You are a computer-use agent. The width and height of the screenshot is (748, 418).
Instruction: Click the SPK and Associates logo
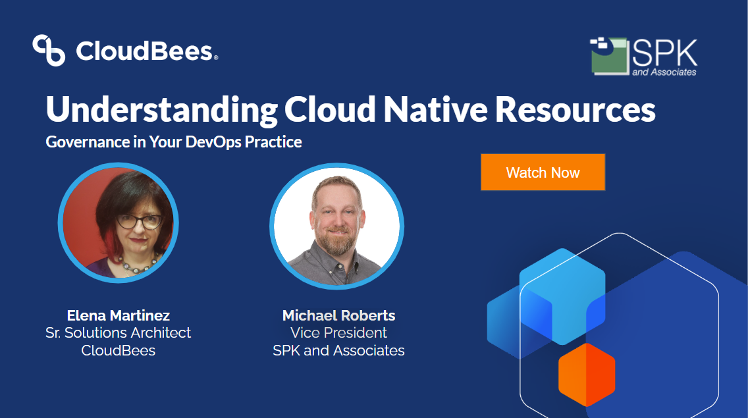(643, 57)
